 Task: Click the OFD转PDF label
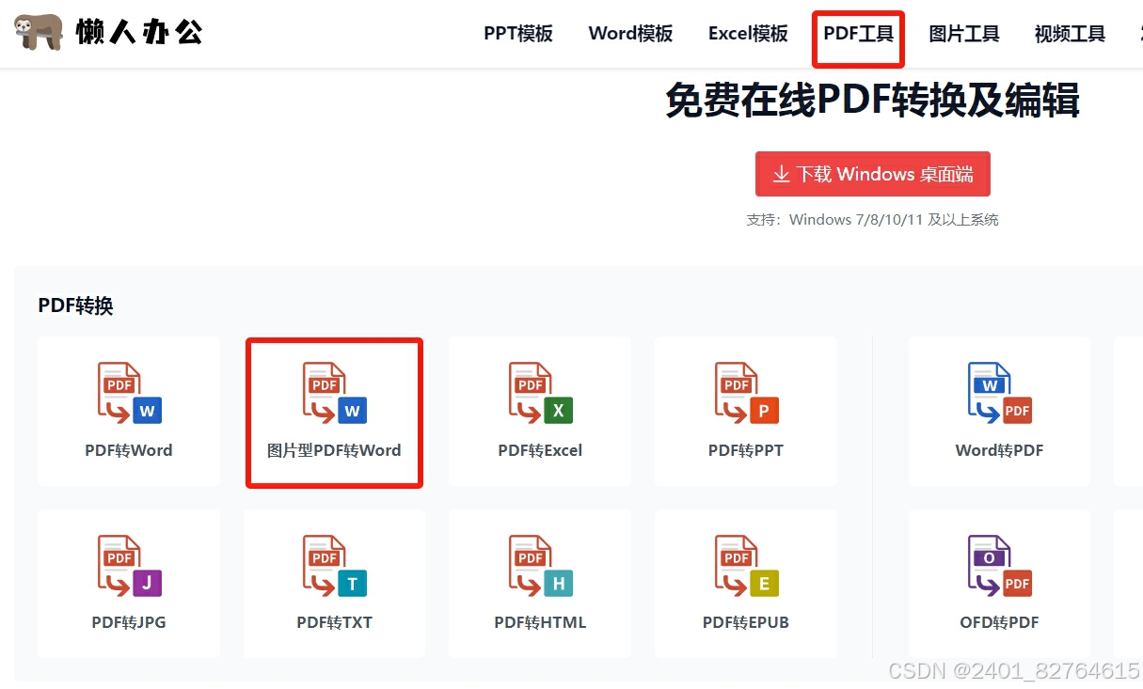tap(999, 622)
